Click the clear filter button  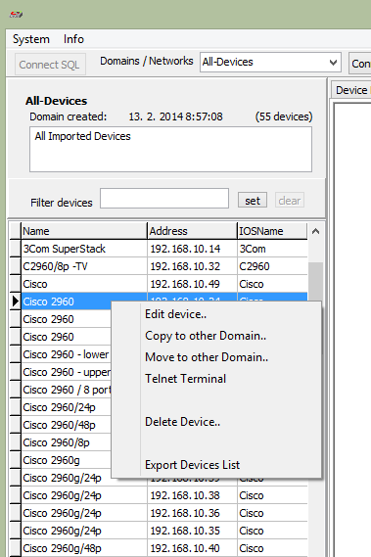pyautogui.click(x=290, y=201)
